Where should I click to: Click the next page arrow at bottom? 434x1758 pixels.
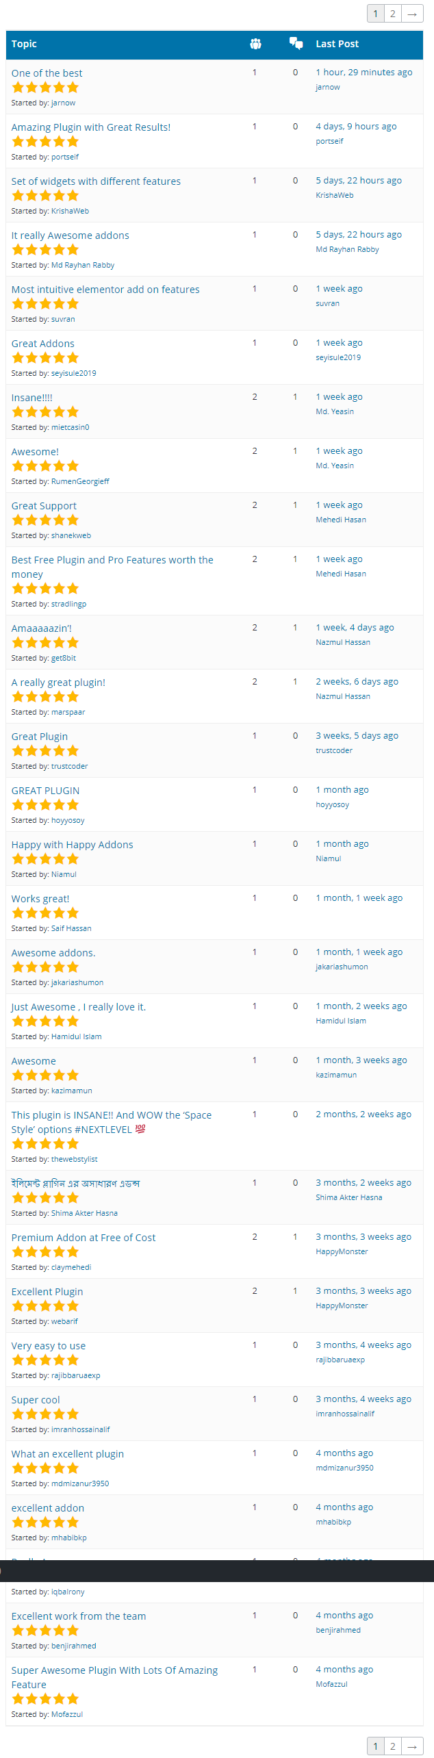(412, 1746)
